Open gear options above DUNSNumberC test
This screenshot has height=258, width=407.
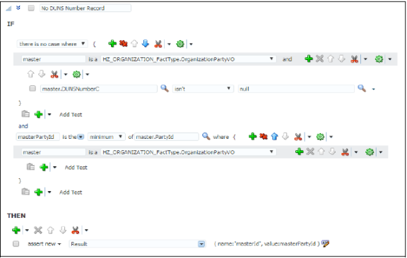[76, 74]
